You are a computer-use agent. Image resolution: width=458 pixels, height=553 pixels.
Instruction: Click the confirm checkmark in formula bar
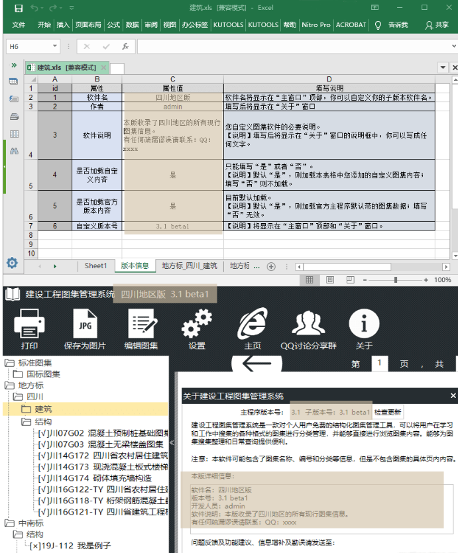pos(106,46)
